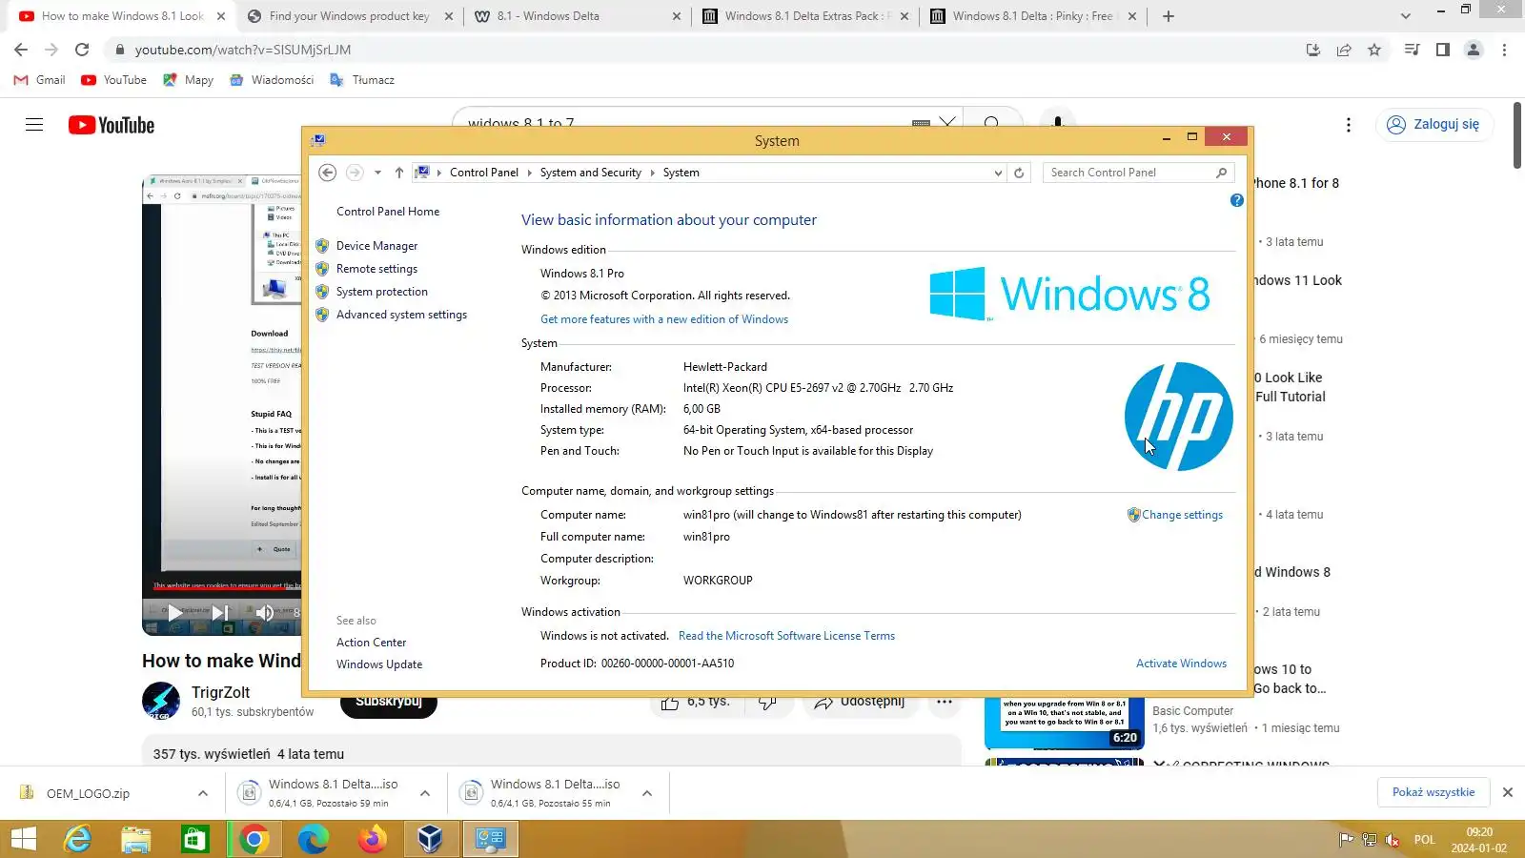Open Action Center
The image size is (1525, 858).
click(x=371, y=643)
